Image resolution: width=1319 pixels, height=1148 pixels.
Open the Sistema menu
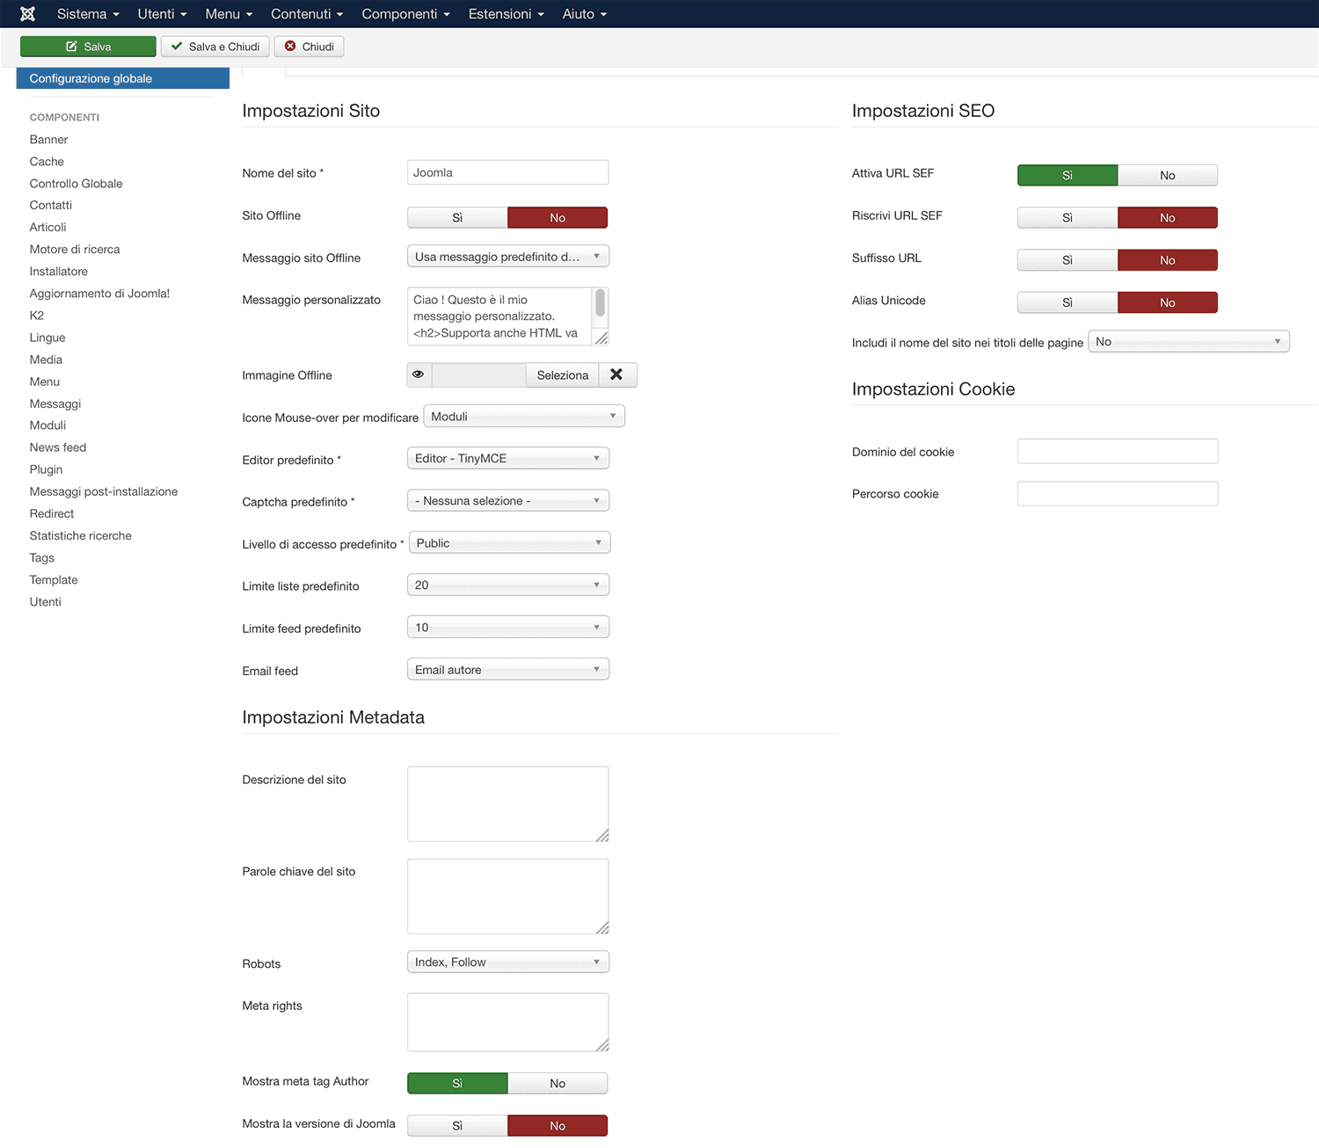[x=87, y=14]
